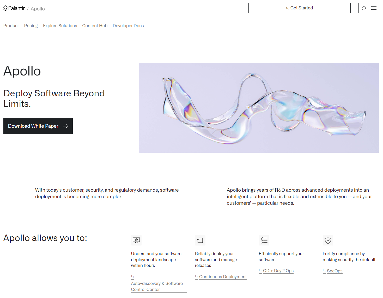Click 'Deploy Software Beyond Limits.' tagline
Screen dimensions: 383x298
(54, 98)
